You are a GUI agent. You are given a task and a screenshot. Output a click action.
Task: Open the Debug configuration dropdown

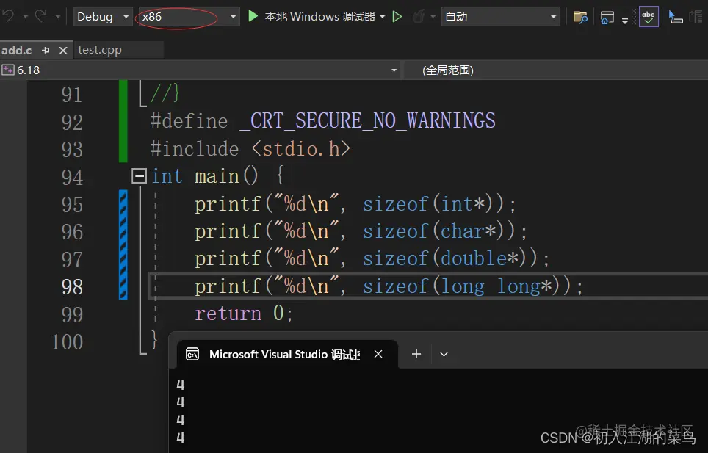103,17
